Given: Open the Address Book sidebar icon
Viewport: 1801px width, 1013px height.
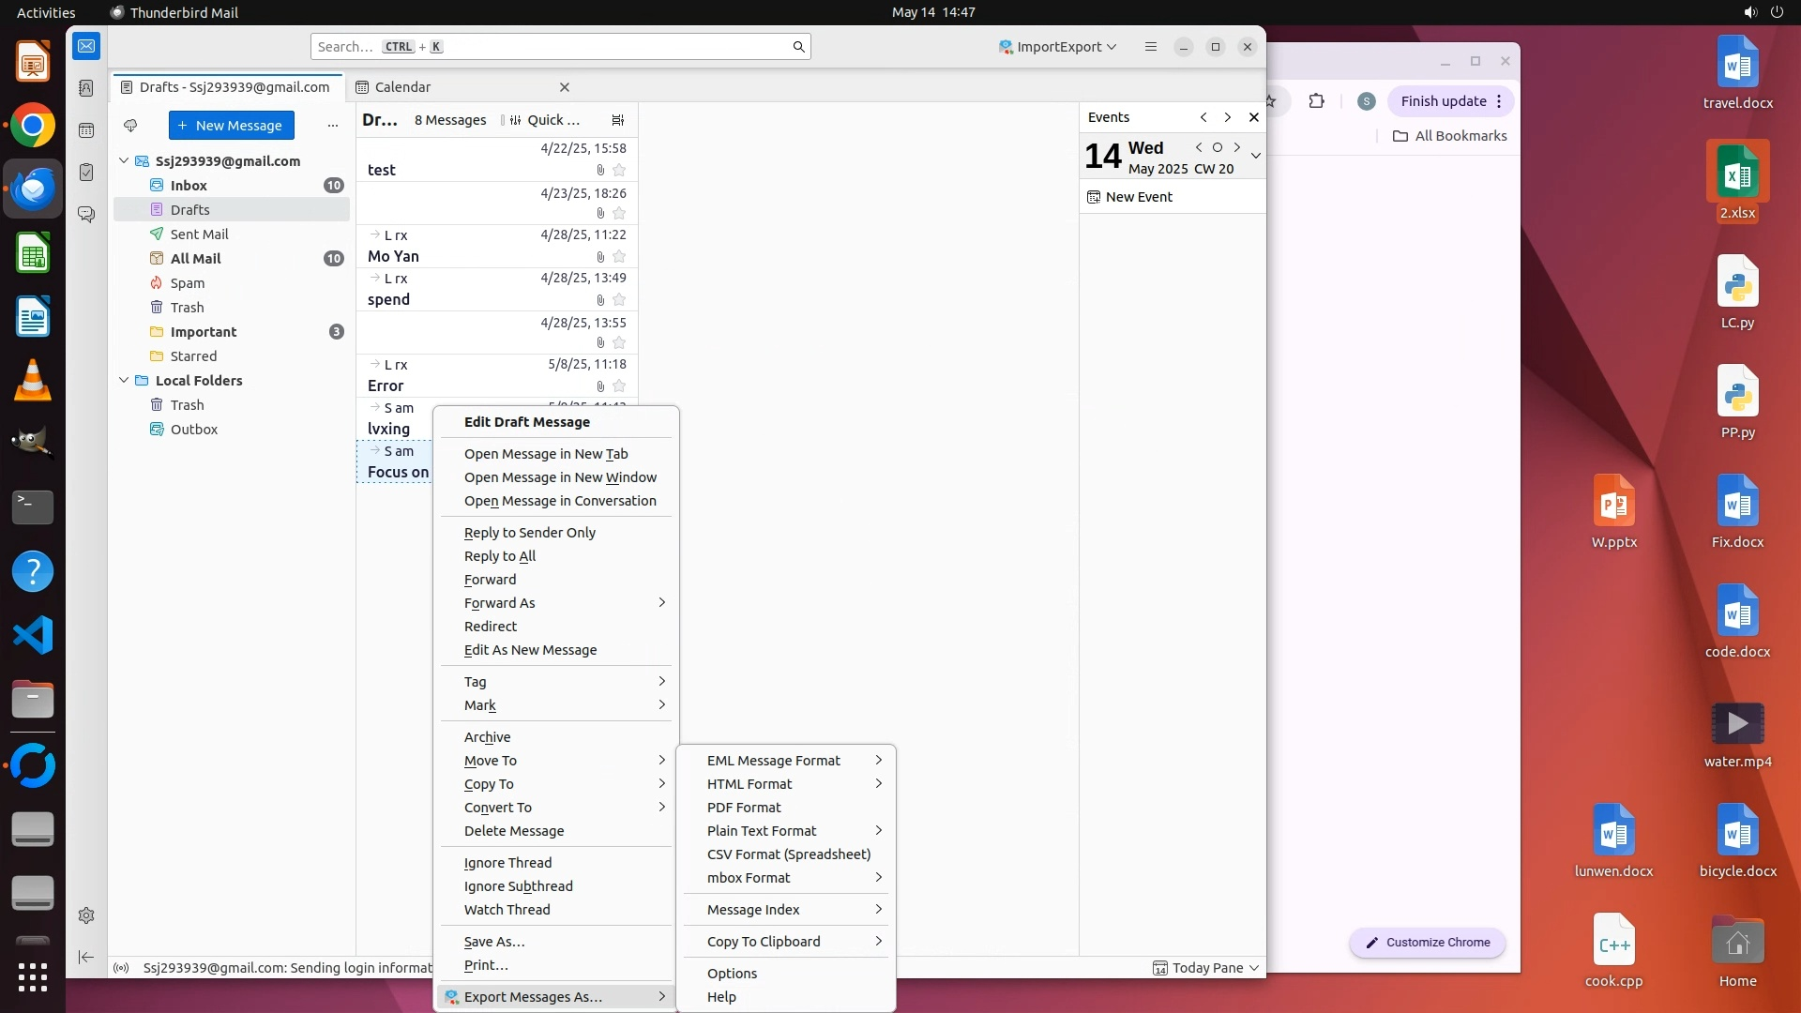Looking at the screenshot, I should point(86,88).
